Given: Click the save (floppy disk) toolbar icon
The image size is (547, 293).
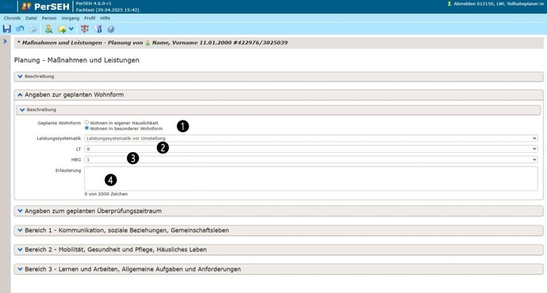Looking at the screenshot, I should (6, 29).
